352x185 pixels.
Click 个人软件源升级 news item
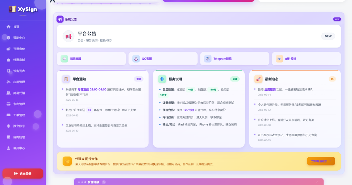pyautogui.click(x=289, y=105)
